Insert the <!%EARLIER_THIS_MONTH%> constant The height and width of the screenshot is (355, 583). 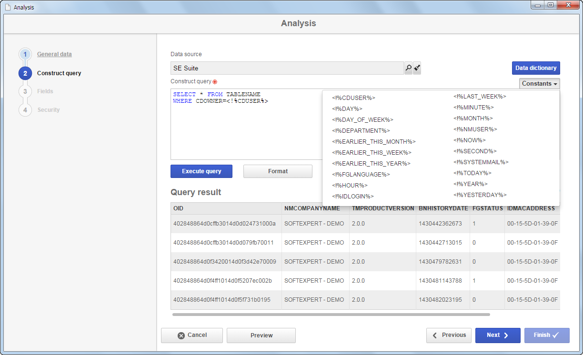374,142
